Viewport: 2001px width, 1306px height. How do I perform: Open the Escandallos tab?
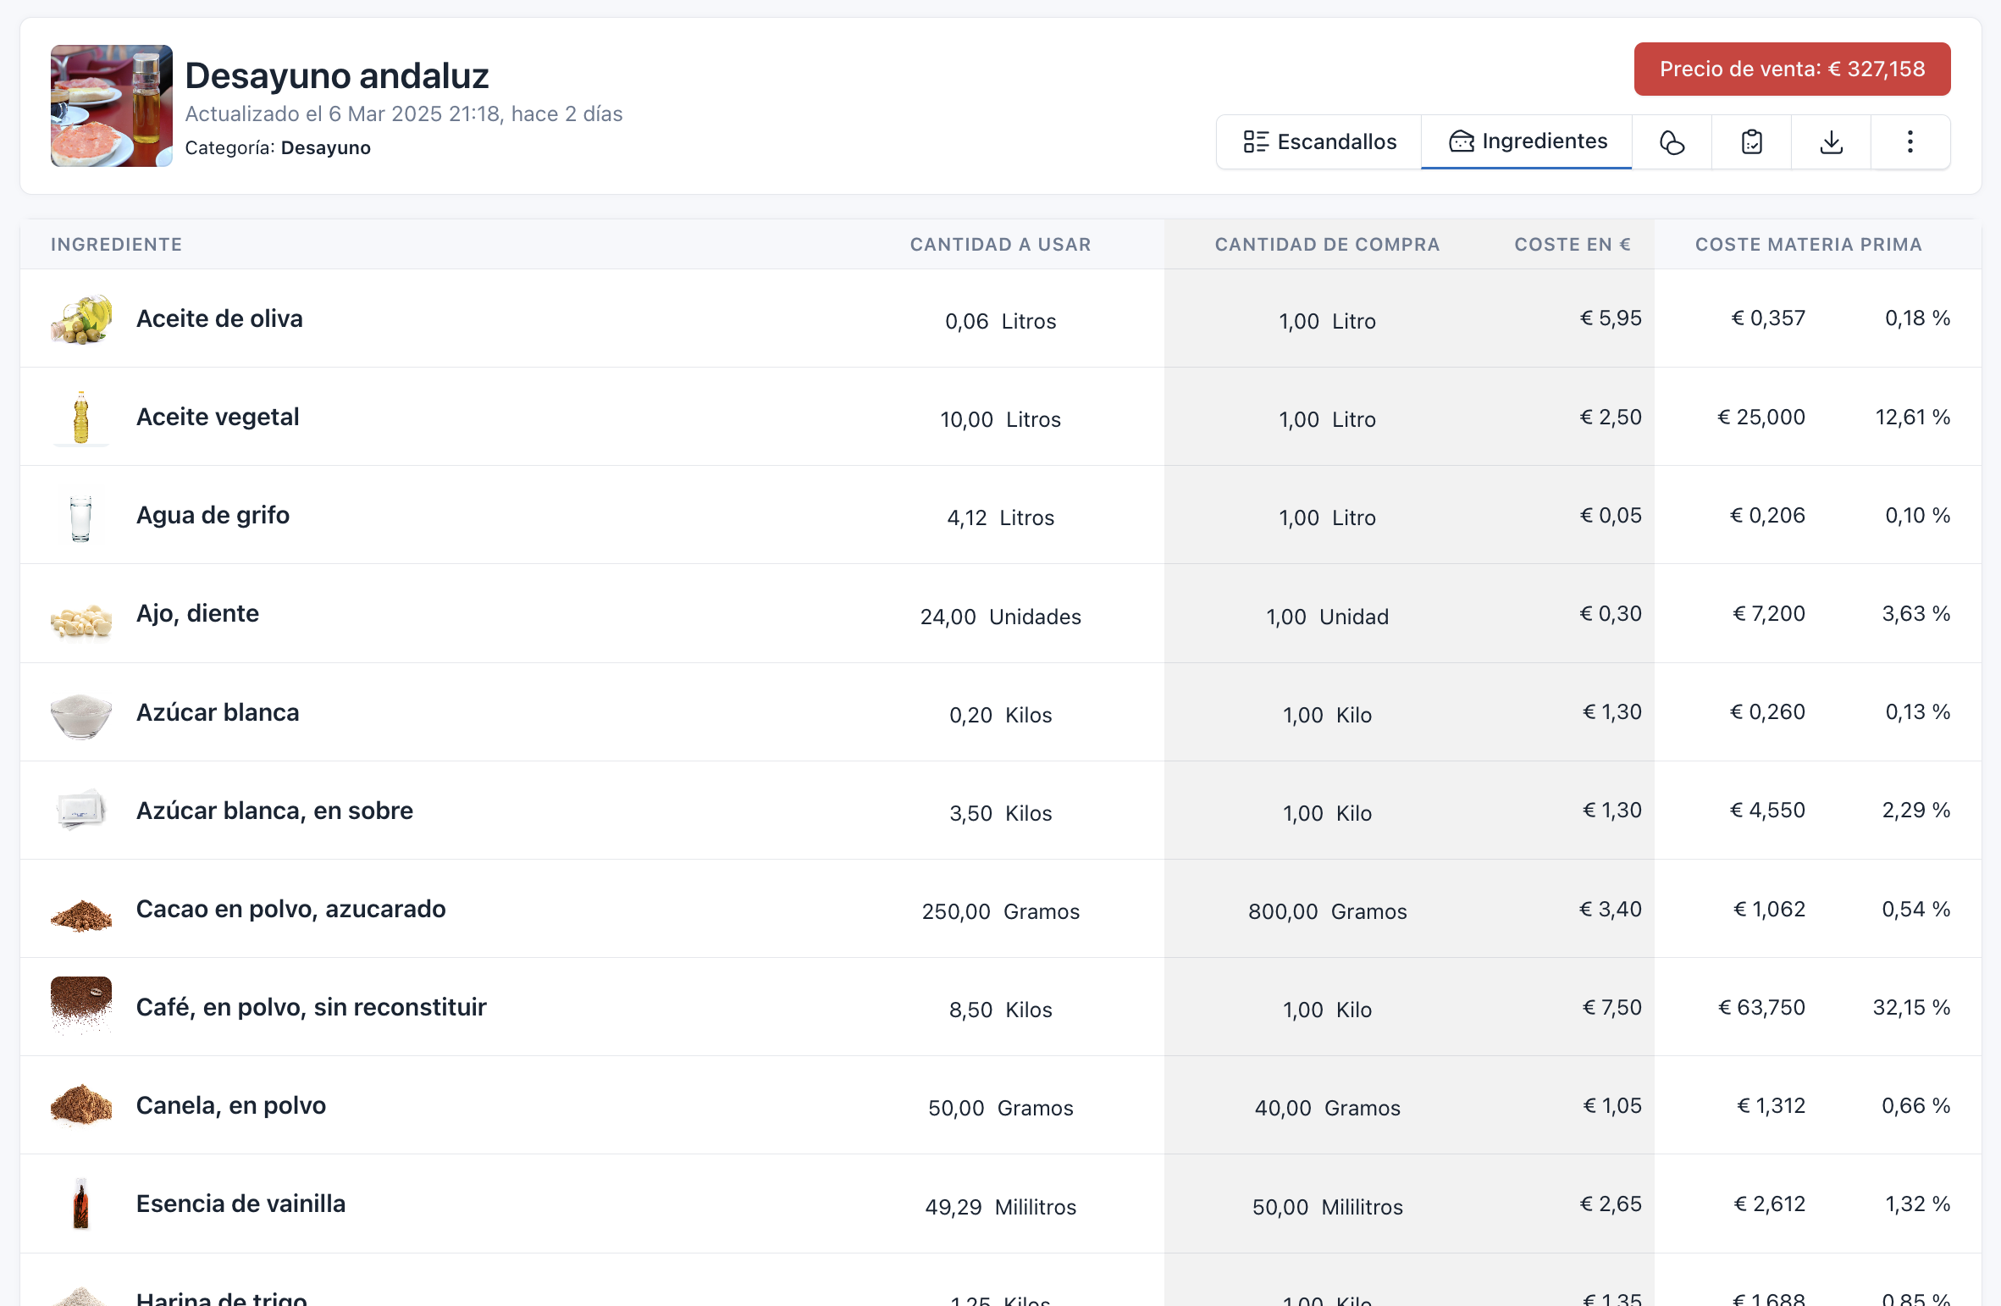(1319, 141)
